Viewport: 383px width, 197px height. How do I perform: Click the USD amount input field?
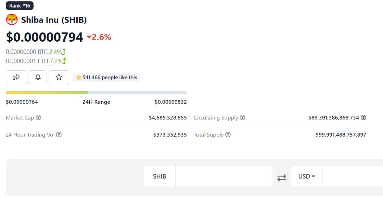click(353, 176)
